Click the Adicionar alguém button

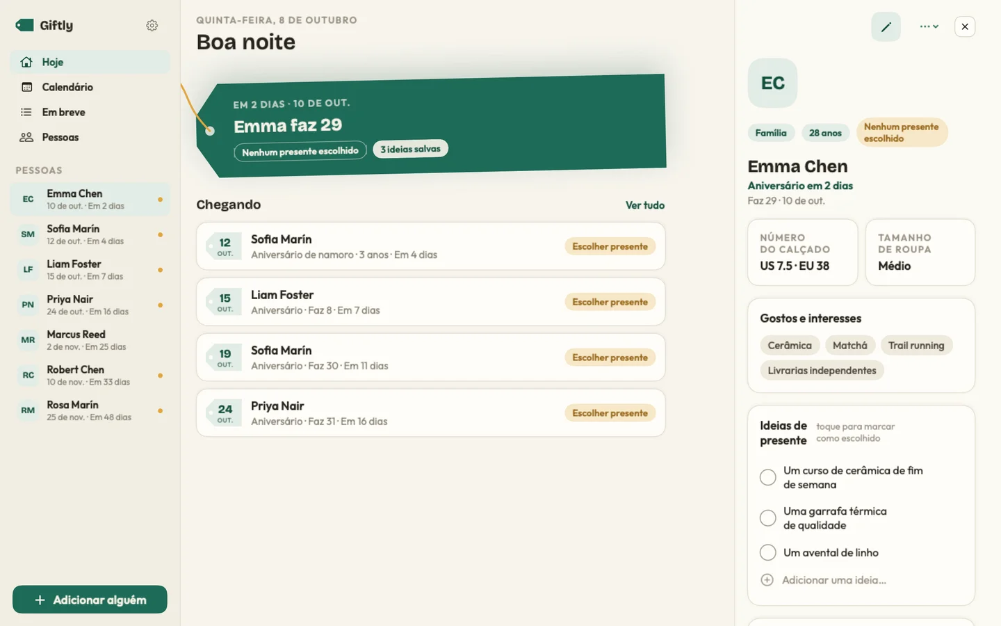pos(90,600)
